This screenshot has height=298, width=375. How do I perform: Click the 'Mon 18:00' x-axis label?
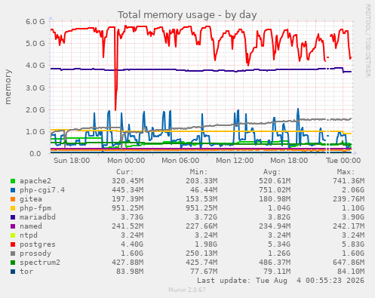point(289,161)
